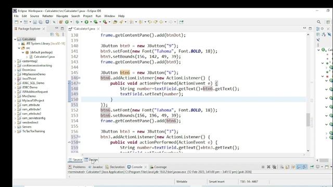Image resolution: width=333 pixels, height=187 pixels.
Task: Expand the MvcDemo project
Action: point(15,96)
